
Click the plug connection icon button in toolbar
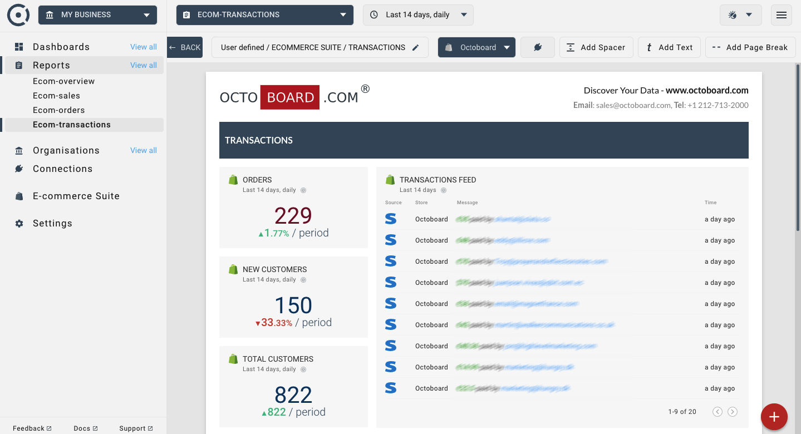coord(538,47)
